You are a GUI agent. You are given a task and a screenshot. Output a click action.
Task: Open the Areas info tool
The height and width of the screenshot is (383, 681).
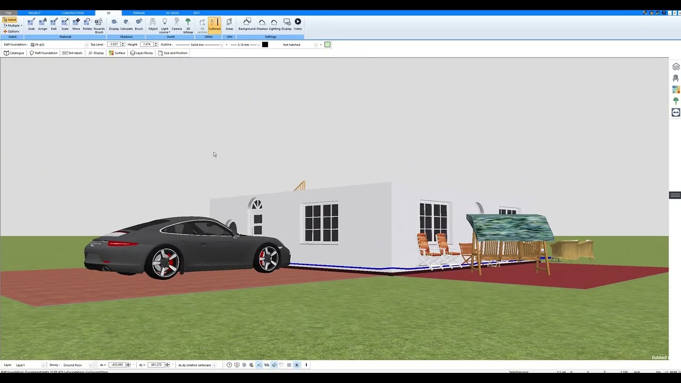click(x=229, y=24)
